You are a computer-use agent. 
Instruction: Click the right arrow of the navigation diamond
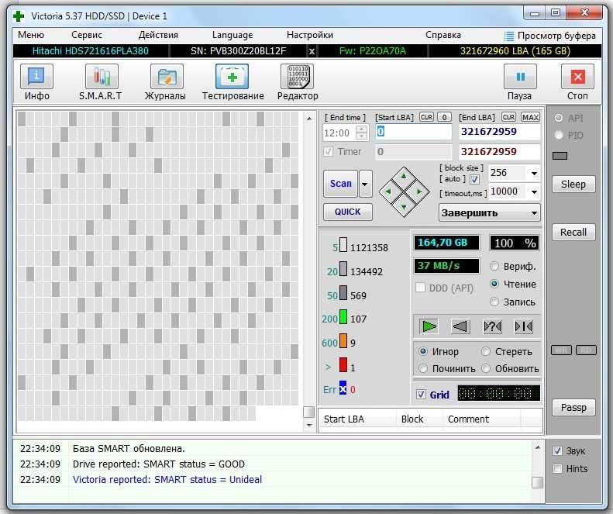click(x=419, y=191)
